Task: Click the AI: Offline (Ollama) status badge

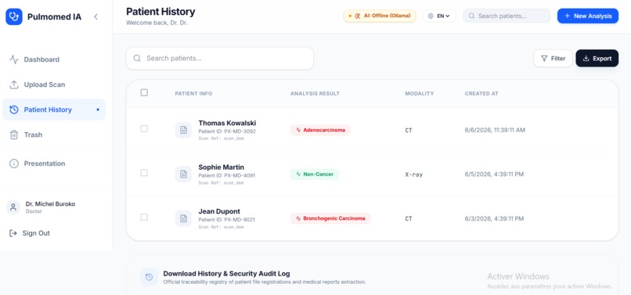Action: (x=379, y=16)
